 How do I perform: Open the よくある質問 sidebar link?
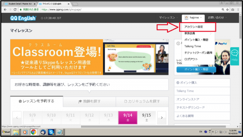tap(202, 116)
